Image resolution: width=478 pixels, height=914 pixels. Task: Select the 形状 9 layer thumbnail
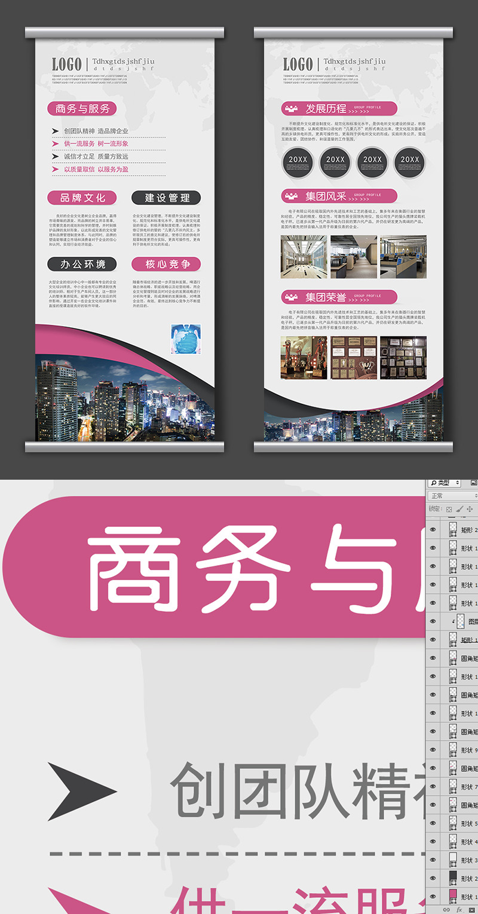[453, 750]
